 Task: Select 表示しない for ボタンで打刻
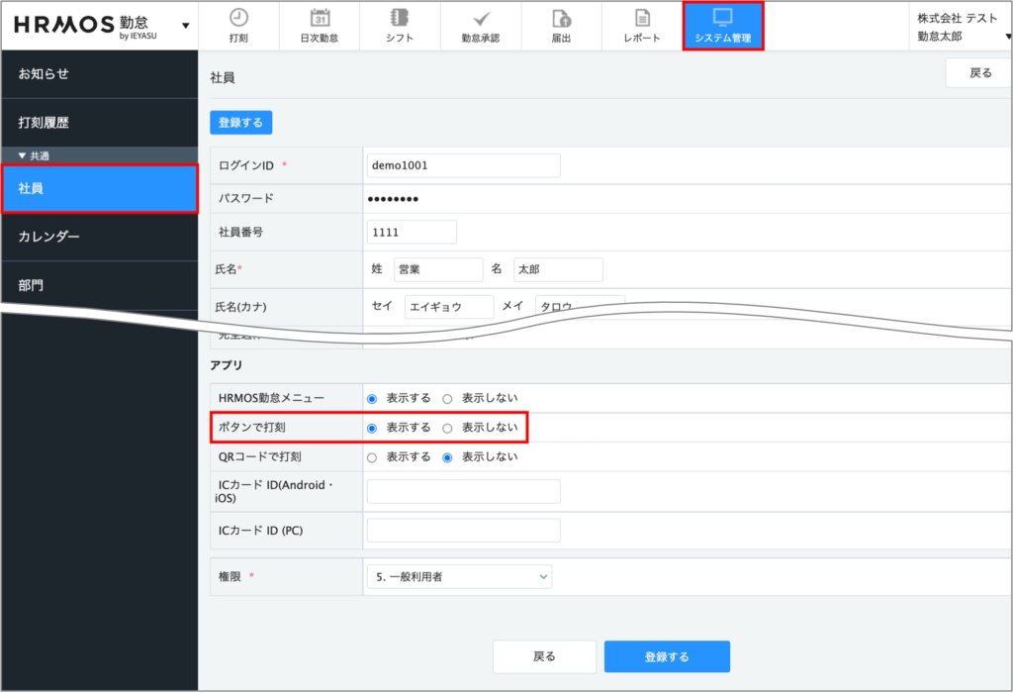point(447,429)
